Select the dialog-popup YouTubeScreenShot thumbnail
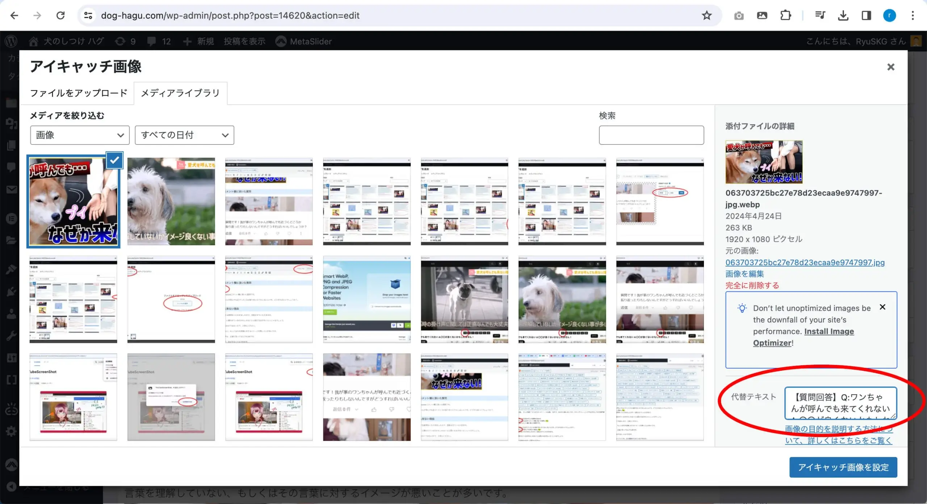This screenshot has width=927, height=504. (x=171, y=397)
